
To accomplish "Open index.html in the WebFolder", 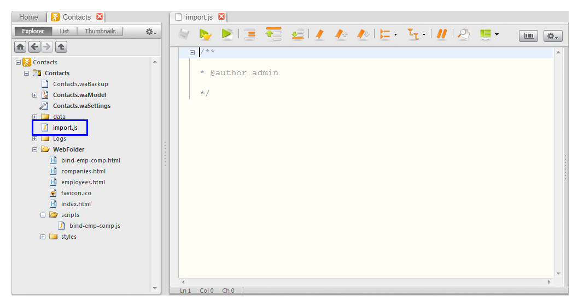I will [76, 204].
